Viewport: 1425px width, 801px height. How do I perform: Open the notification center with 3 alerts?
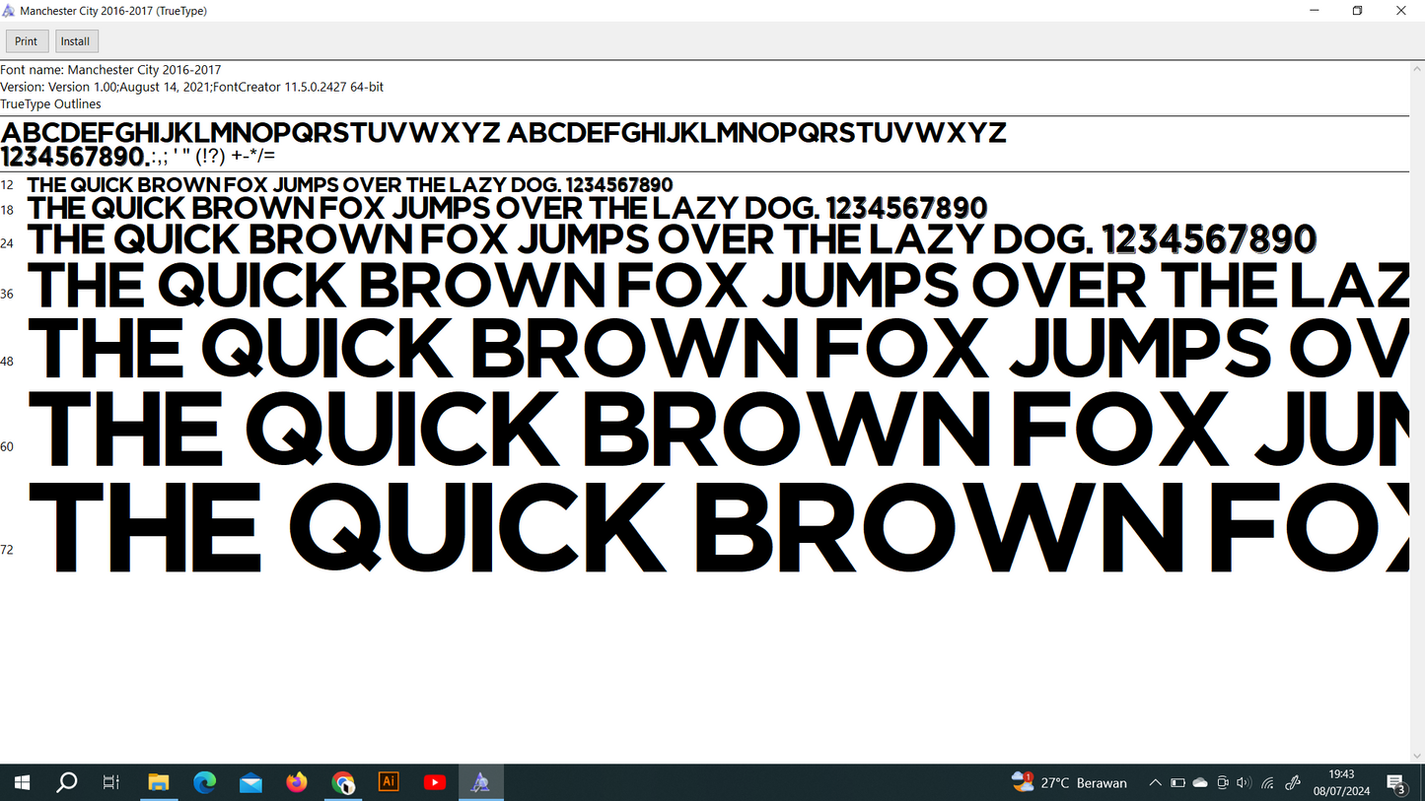click(x=1396, y=783)
